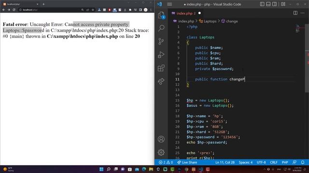
Task: Close the localhost/php browser tab
Action: [x=38, y=4]
